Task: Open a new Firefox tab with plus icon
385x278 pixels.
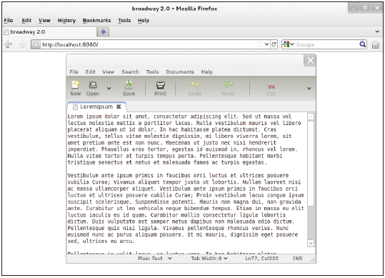Action: pos(104,32)
